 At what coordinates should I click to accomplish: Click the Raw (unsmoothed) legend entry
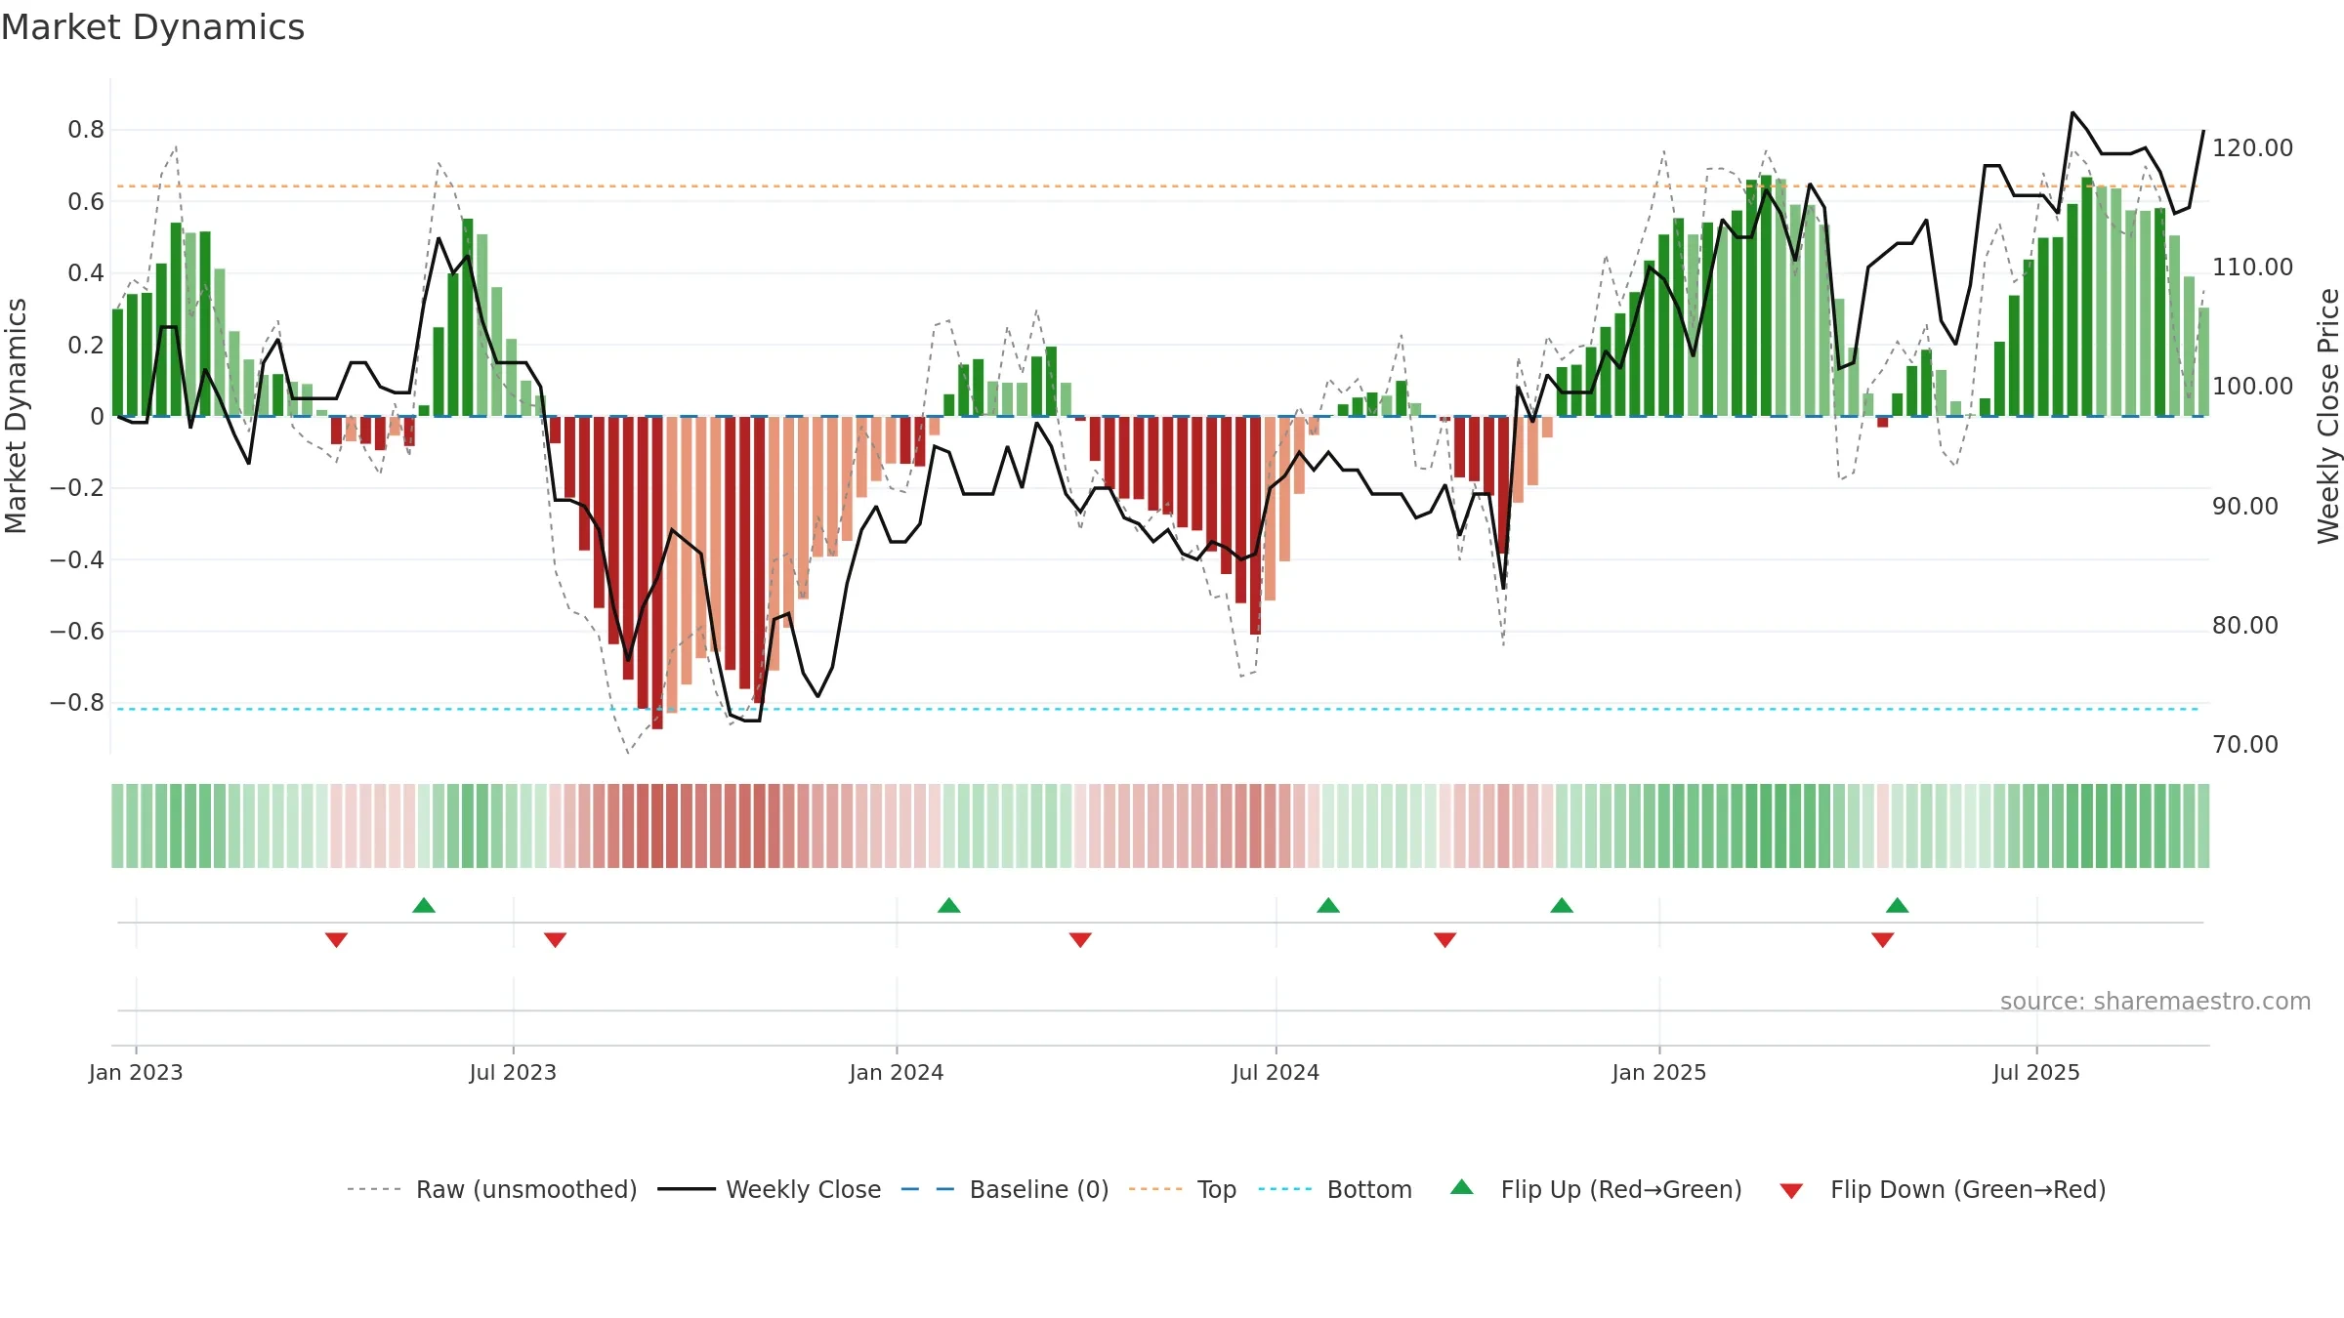pos(492,1189)
